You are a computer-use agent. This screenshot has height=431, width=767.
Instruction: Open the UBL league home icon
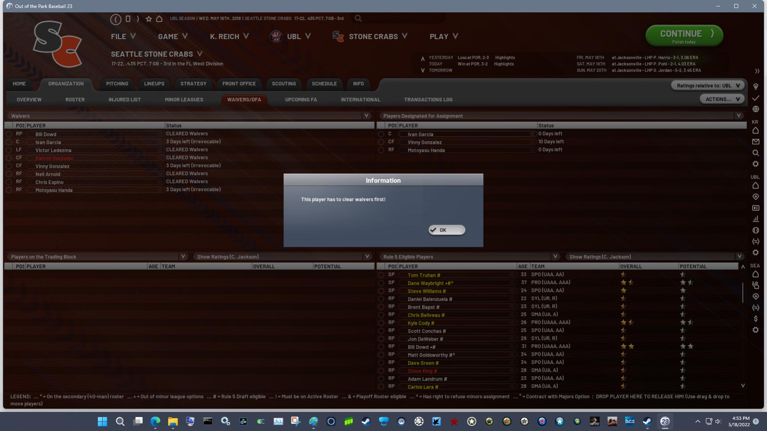tap(755, 186)
